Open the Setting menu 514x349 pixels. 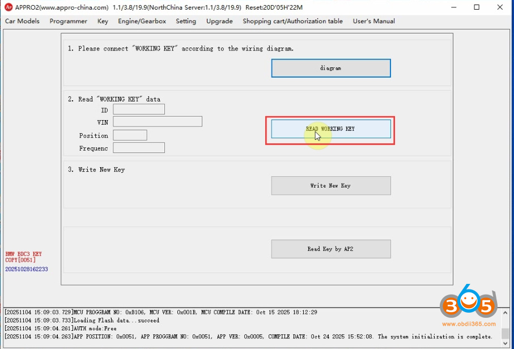click(186, 22)
